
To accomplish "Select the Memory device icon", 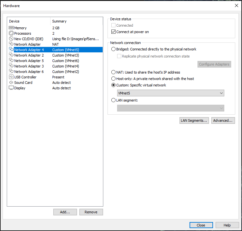I will pyautogui.click(x=11, y=28).
